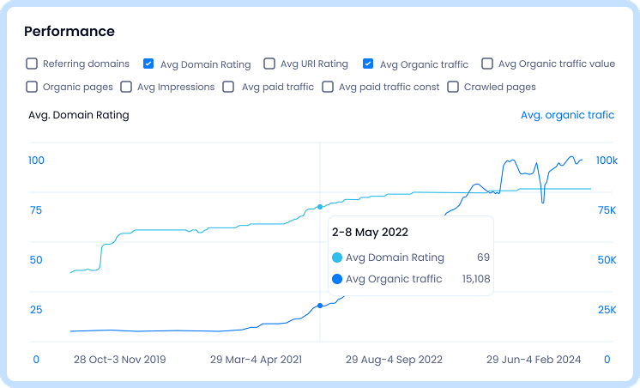
Task: Select the 29 Aug-4 Sep 2022 date label
Action: (394, 360)
